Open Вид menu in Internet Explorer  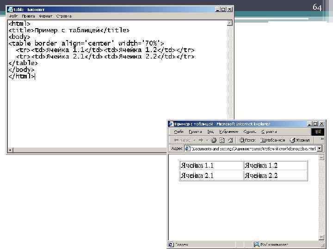(x=210, y=131)
